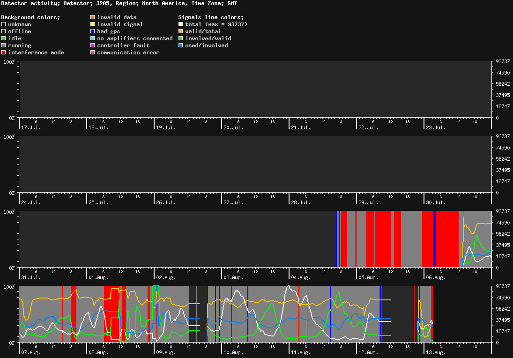Click the 'interference mode' legend label
The height and width of the screenshot is (358, 513).
(36, 52)
